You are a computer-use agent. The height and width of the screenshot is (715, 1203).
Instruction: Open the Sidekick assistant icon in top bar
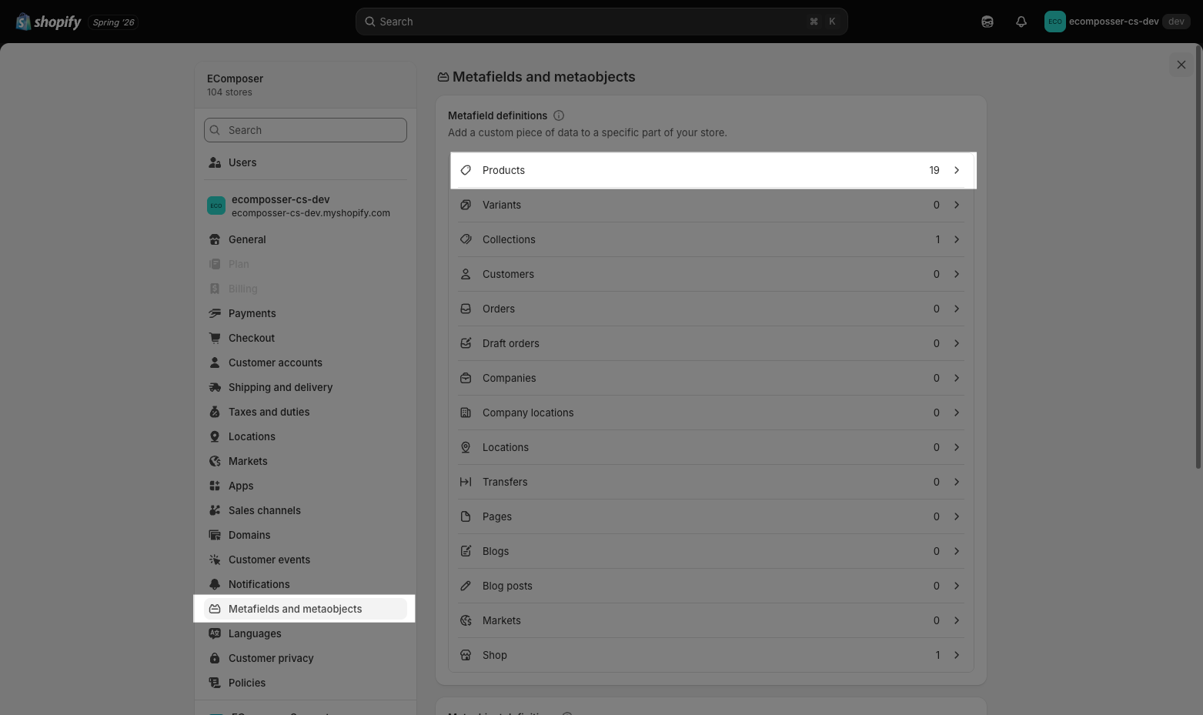pos(987,22)
